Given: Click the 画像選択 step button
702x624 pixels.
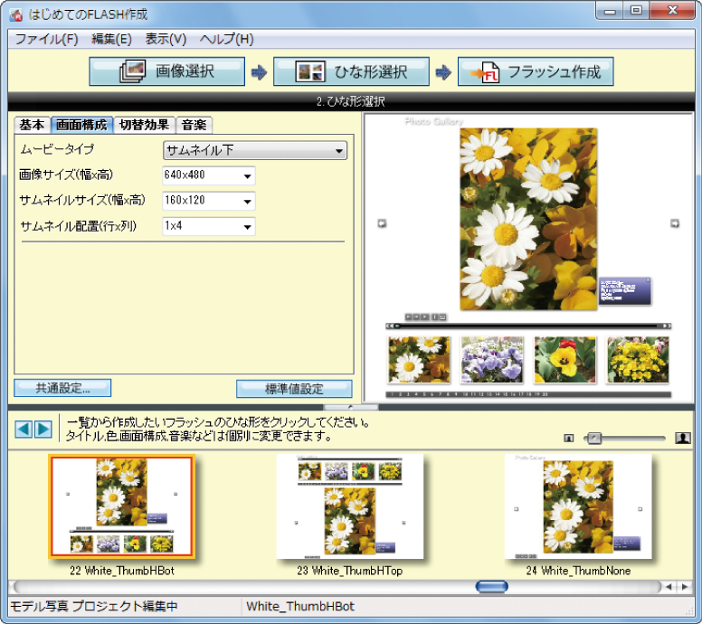Looking at the screenshot, I should pos(166,72).
